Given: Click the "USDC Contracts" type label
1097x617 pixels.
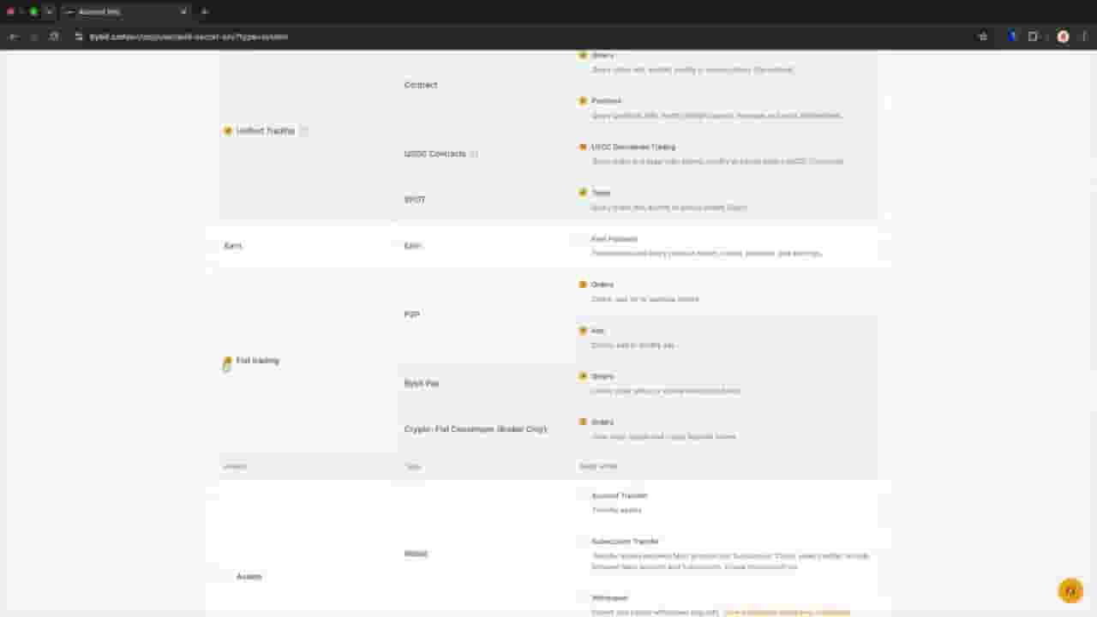Looking at the screenshot, I should [435, 154].
